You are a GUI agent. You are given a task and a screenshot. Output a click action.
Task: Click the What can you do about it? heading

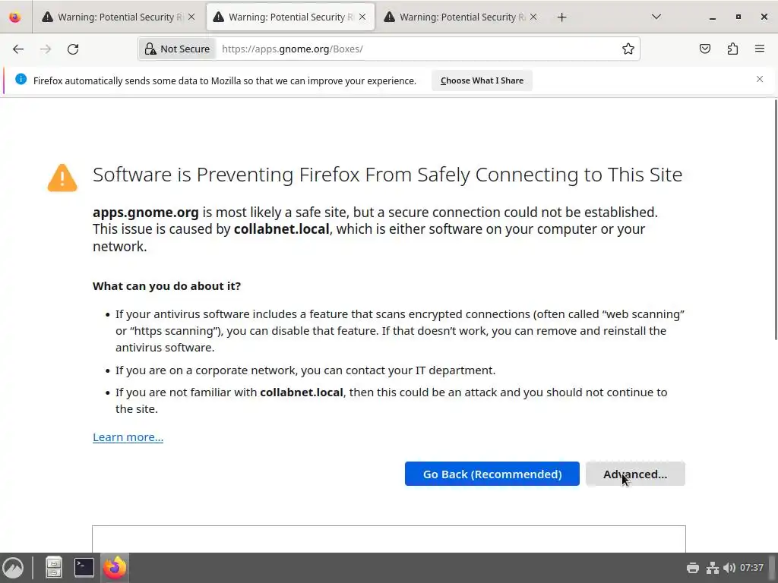[x=166, y=286]
